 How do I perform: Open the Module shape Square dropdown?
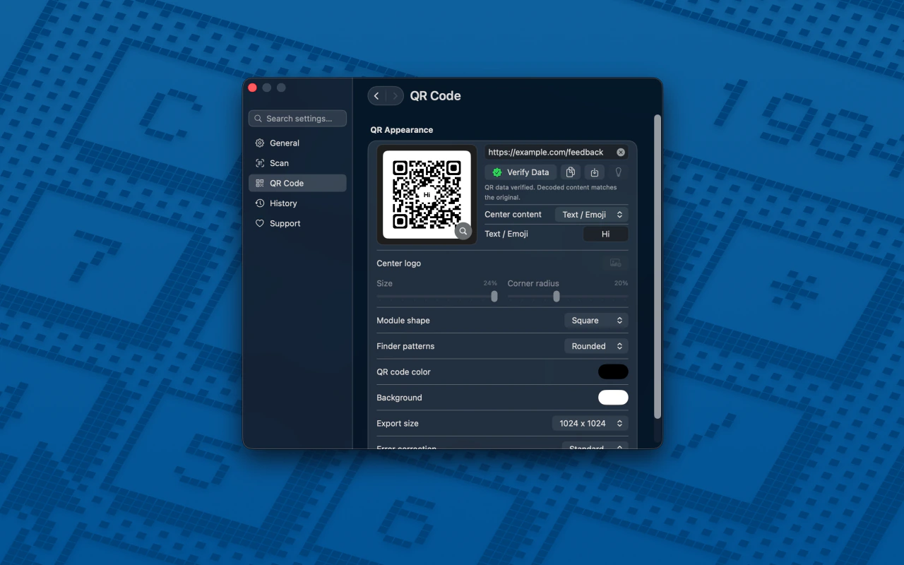[x=596, y=321]
